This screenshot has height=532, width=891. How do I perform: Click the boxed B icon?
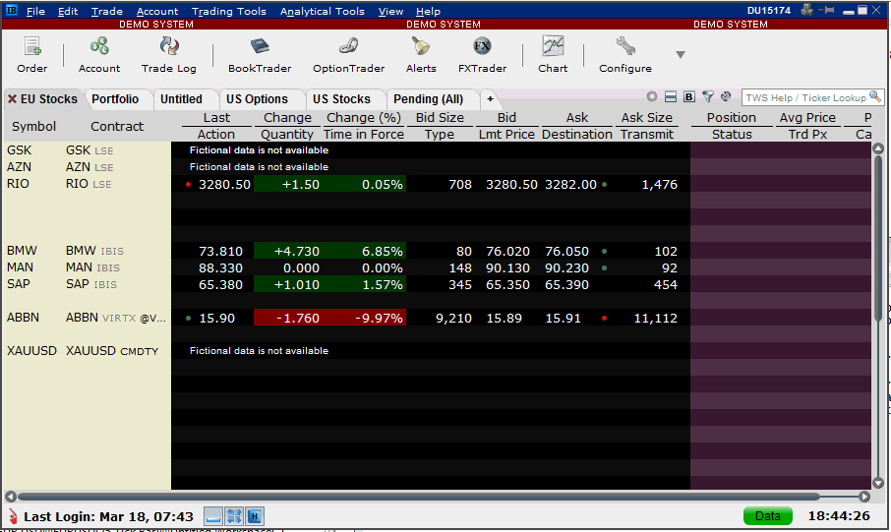pos(689,96)
